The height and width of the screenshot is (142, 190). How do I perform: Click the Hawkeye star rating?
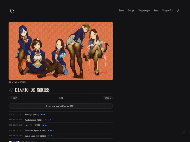coord(44,114)
